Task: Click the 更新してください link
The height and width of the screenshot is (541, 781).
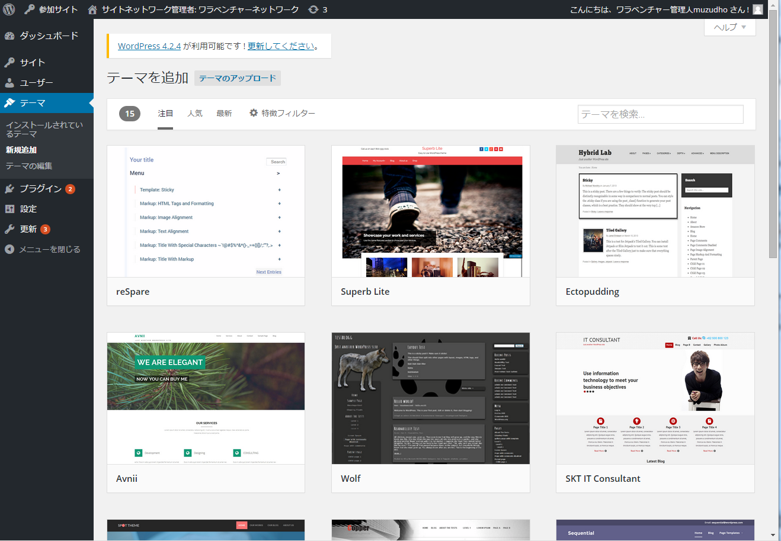Action: point(281,46)
